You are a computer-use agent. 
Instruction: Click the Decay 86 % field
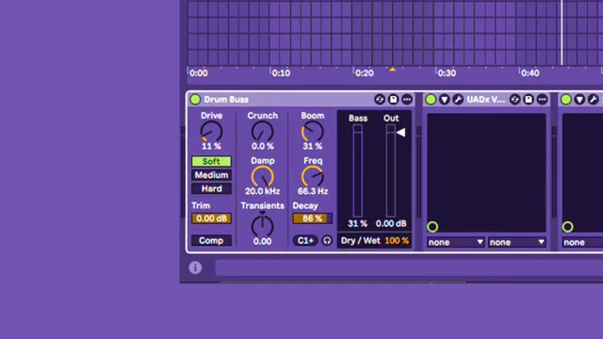click(312, 218)
